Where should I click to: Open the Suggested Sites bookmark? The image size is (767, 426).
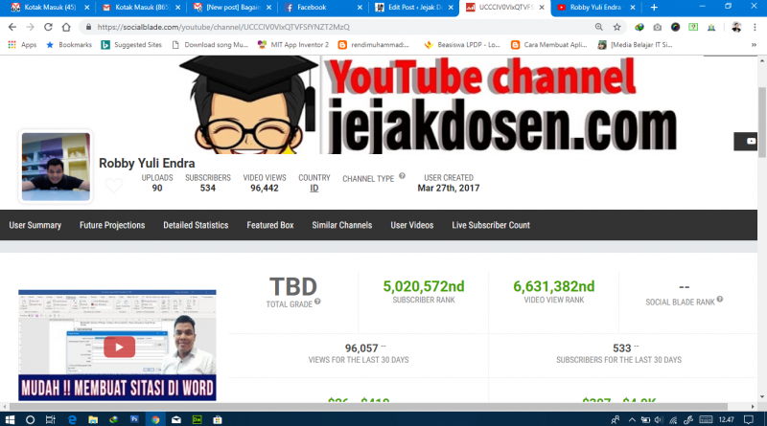[x=131, y=44]
